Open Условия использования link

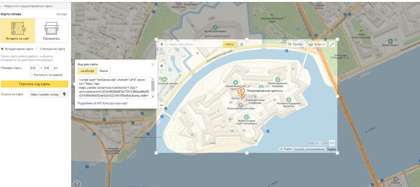(x=309, y=149)
